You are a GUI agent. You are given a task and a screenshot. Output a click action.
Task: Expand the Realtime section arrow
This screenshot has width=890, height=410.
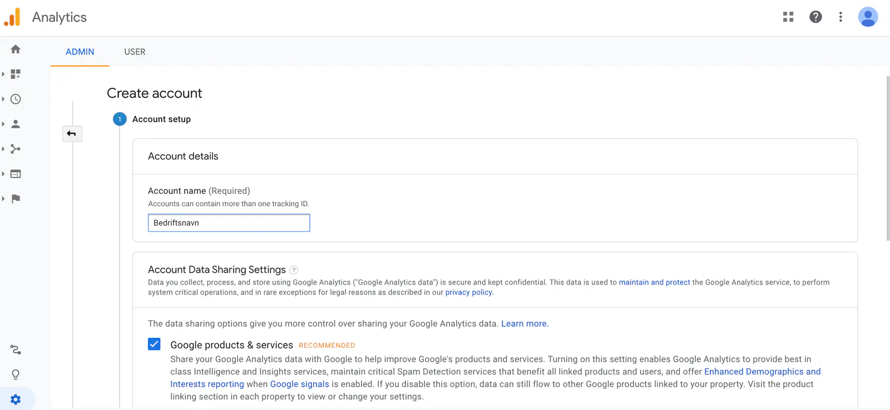coord(3,99)
